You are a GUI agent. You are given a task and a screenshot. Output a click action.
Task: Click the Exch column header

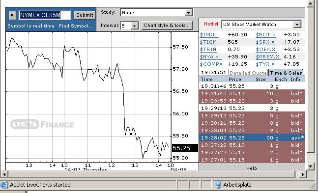(281, 80)
